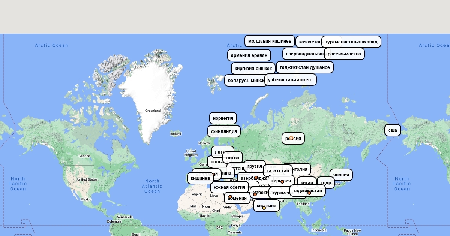Click the таджикистан-душанбе label
450x236 pixels.
(305, 67)
